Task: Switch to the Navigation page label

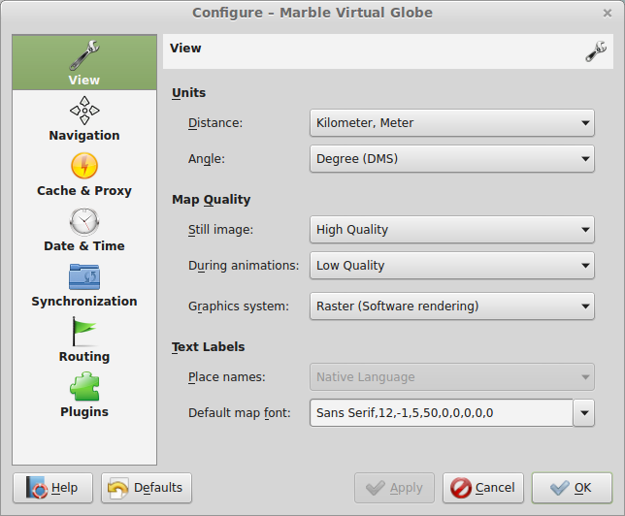Action: (84, 136)
